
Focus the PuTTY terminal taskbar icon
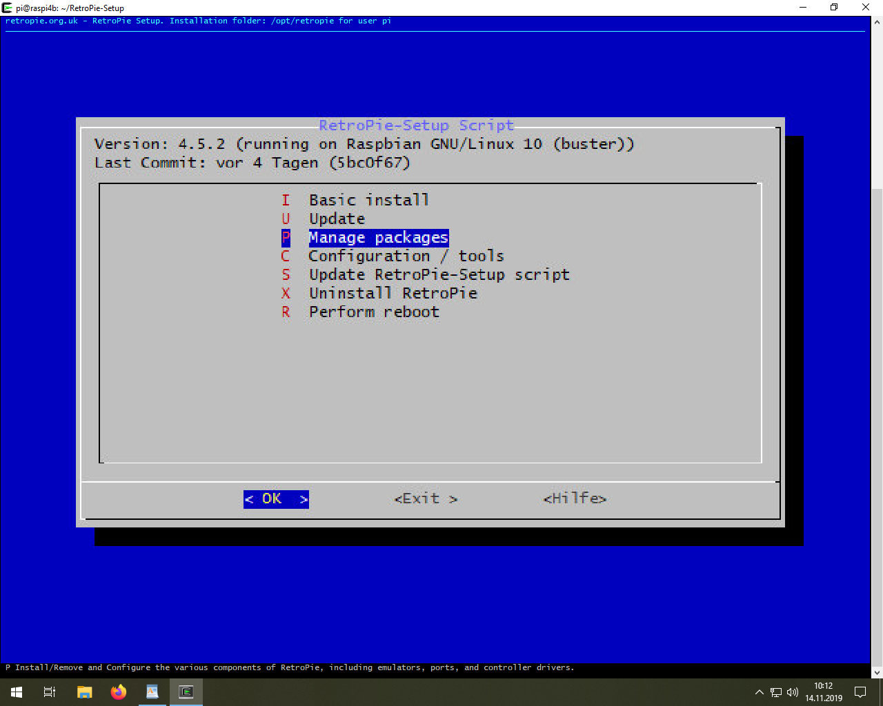pyautogui.click(x=186, y=692)
